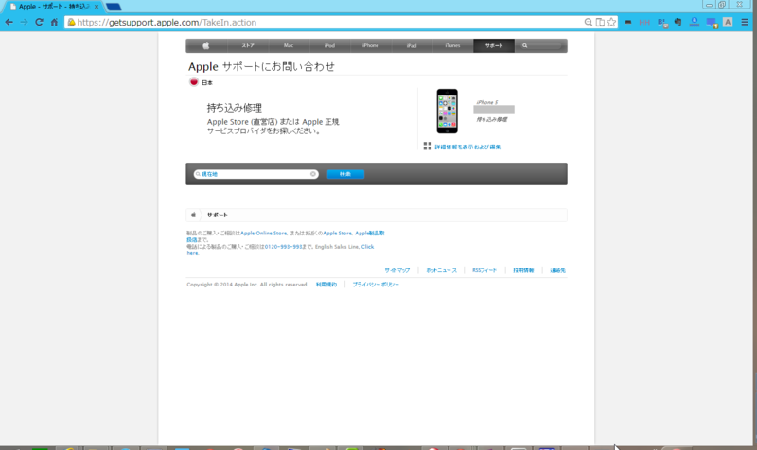
Task: Bookmark this page with the star icon
Action: coord(611,22)
